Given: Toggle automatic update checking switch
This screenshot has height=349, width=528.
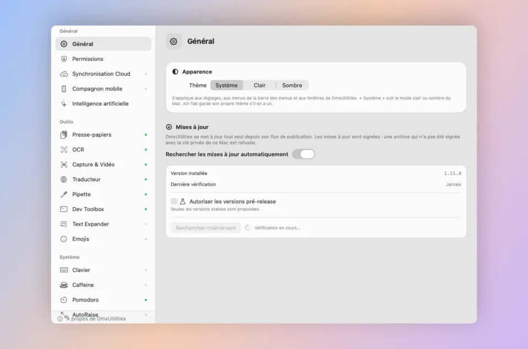Looking at the screenshot, I should 304,154.
